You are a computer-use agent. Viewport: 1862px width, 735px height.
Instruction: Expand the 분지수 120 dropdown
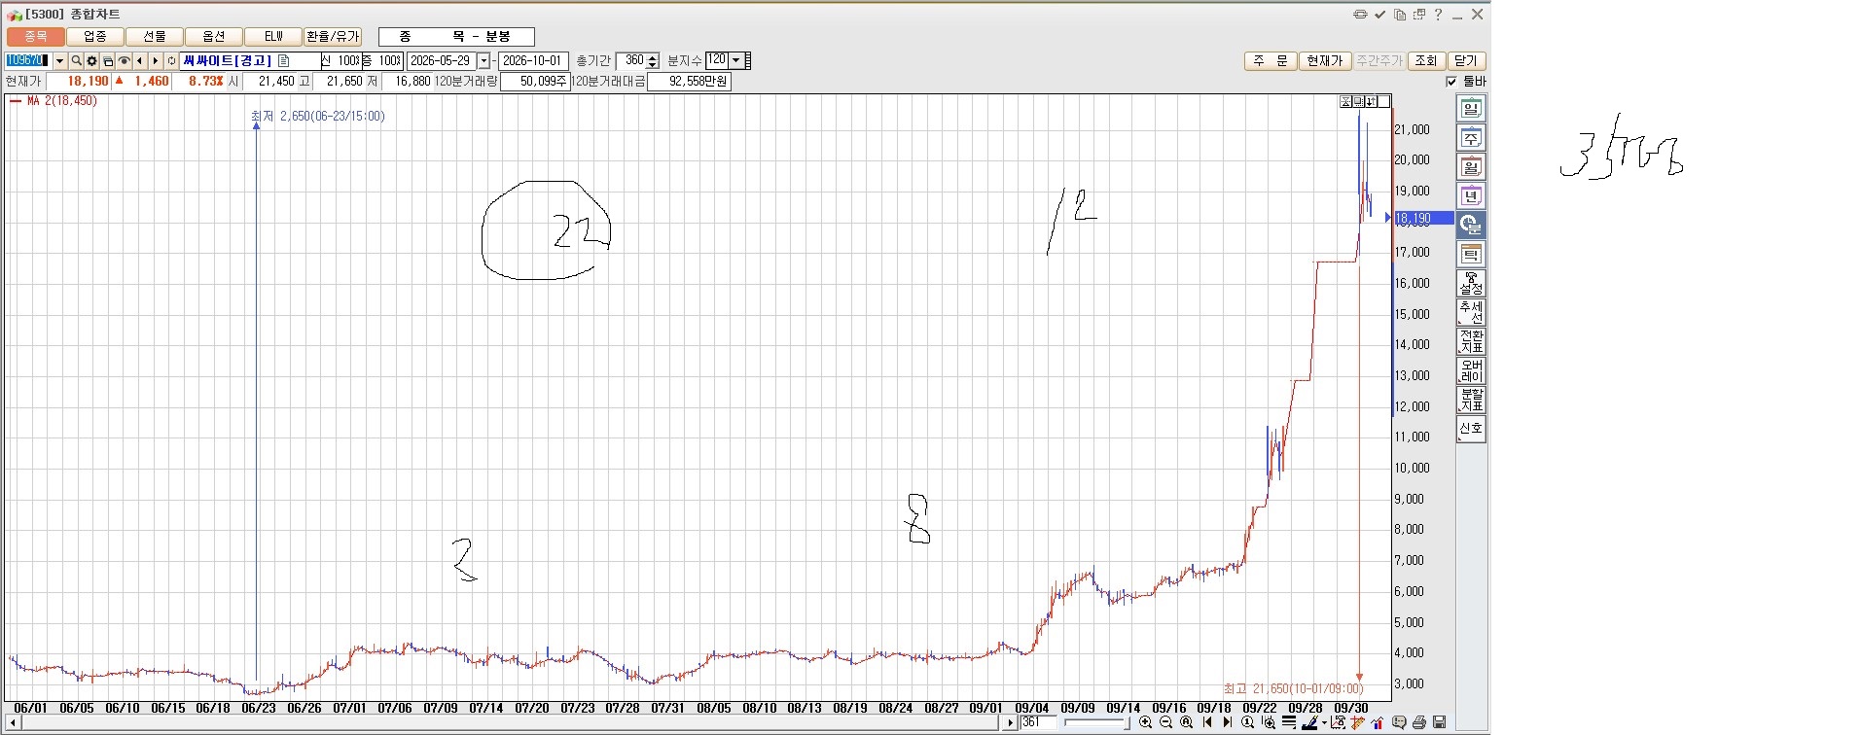[735, 60]
